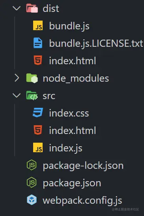Collapse the dist folder chevron
Screen dimensions: 144x216
click(x=17, y=8)
